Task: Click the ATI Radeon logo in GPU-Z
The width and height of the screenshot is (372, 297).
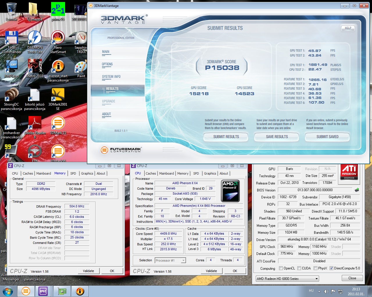Action: (349, 172)
